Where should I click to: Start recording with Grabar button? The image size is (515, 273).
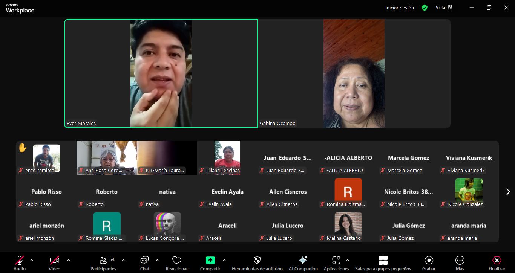pos(429,261)
